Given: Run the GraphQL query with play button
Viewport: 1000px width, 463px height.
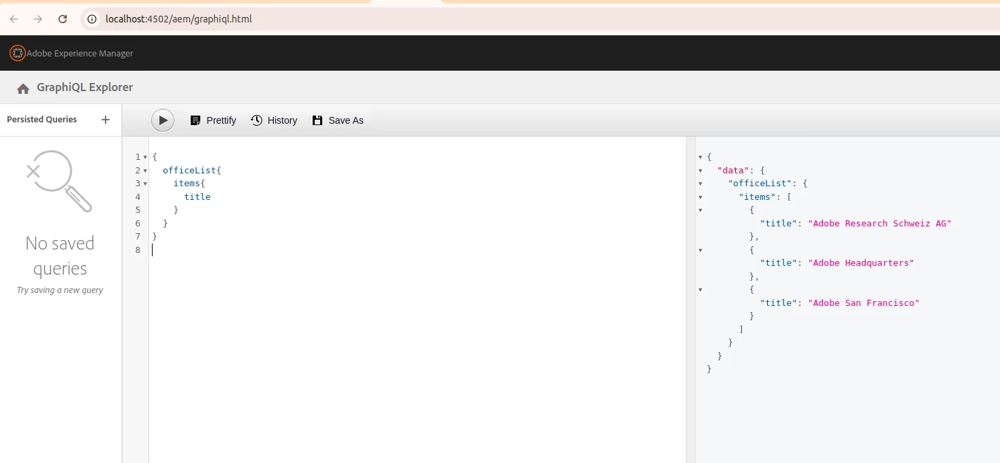Looking at the screenshot, I should pyautogui.click(x=163, y=120).
